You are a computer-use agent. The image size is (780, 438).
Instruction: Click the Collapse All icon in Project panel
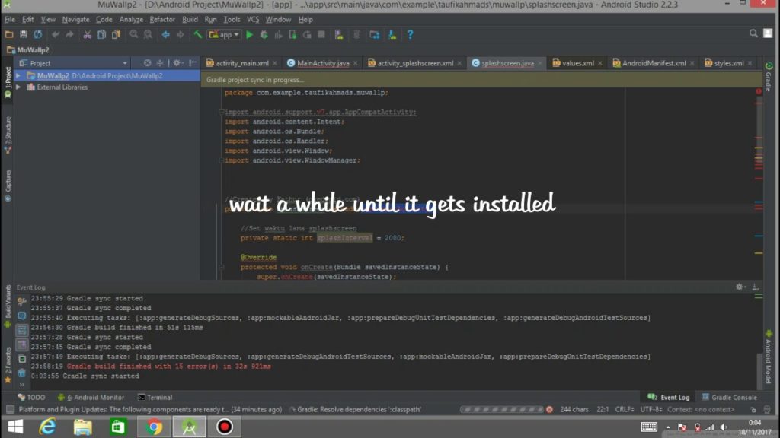[160, 63]
